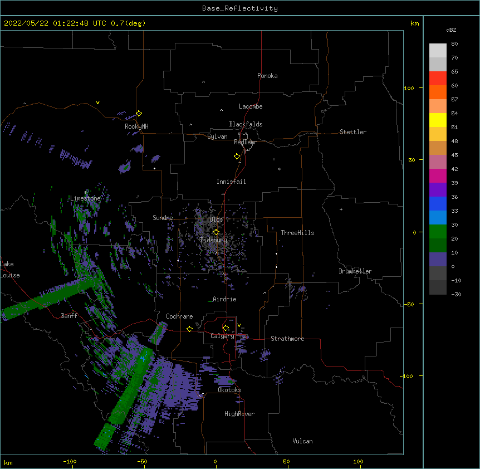The image size is (480, 469).
Task: Click the yellow diamond marker beside RockyMH
Action: click(x=139, y=113)
